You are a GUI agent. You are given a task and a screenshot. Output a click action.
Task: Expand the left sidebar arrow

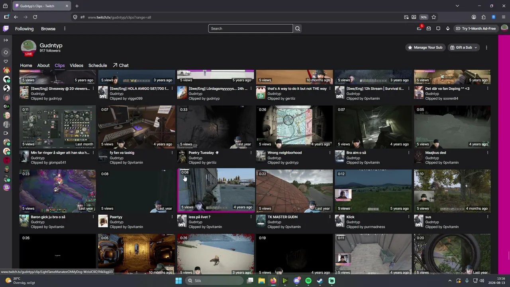6,40
